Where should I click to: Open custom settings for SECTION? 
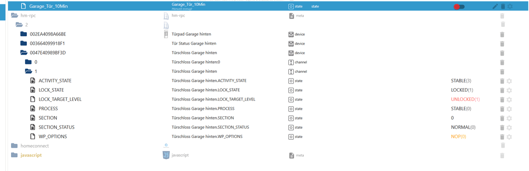pos(509,118)
